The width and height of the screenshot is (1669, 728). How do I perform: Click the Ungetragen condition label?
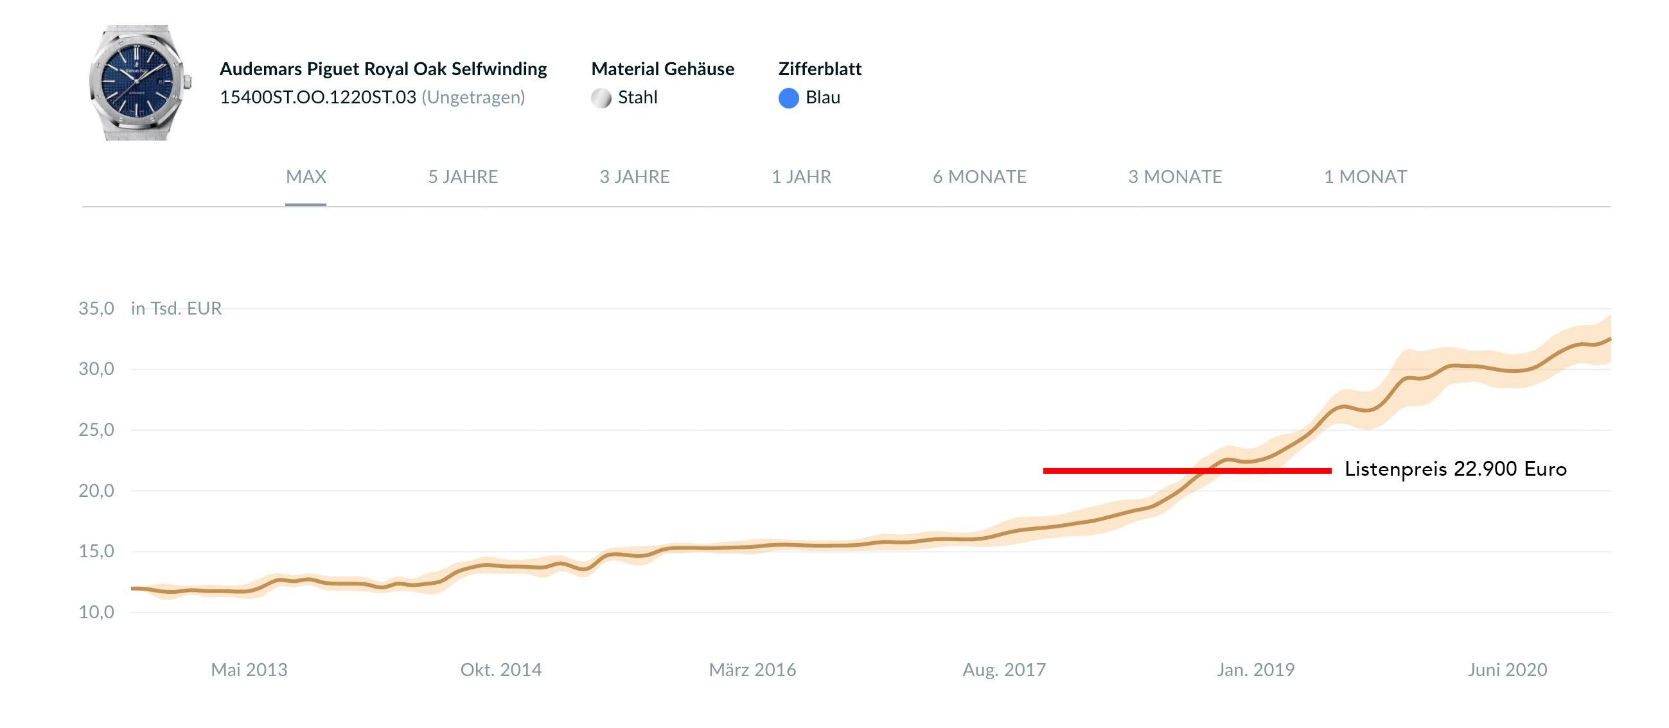[x=473, y=97]
